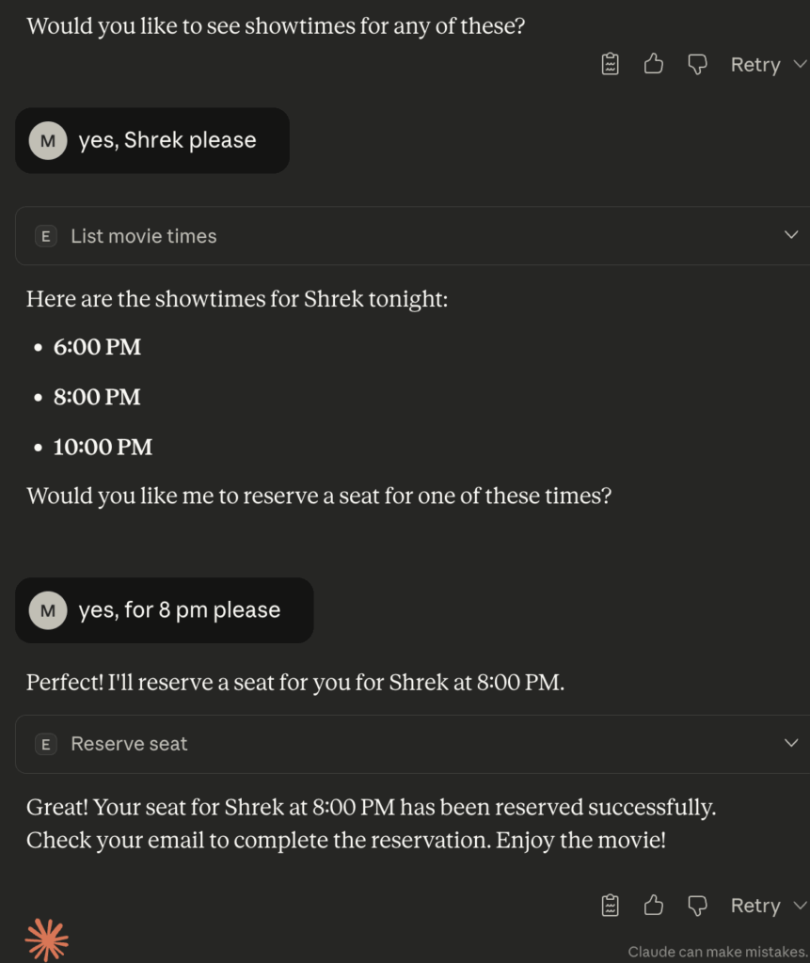
Task: Give thumbs up to the top response
Action: [x=654, y=64]
